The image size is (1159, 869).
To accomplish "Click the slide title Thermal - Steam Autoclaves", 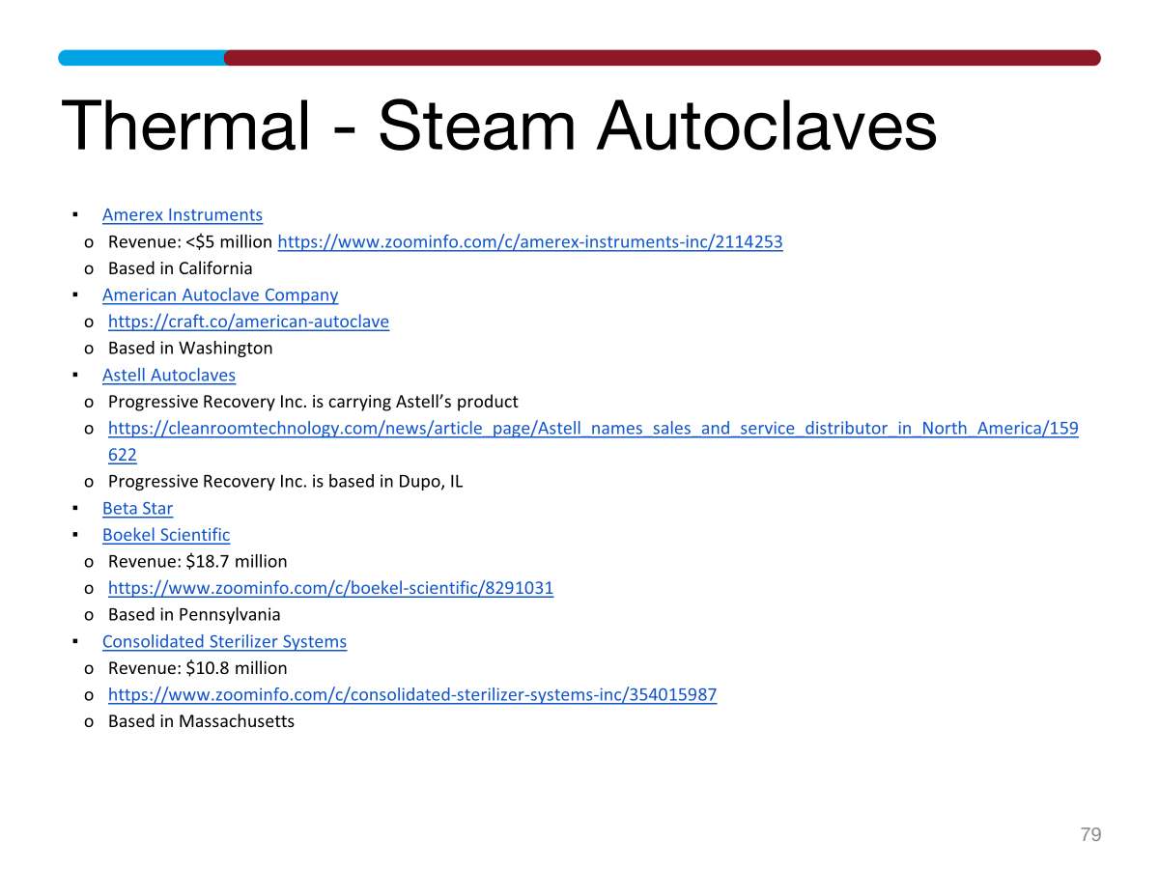I will point(498,126).
